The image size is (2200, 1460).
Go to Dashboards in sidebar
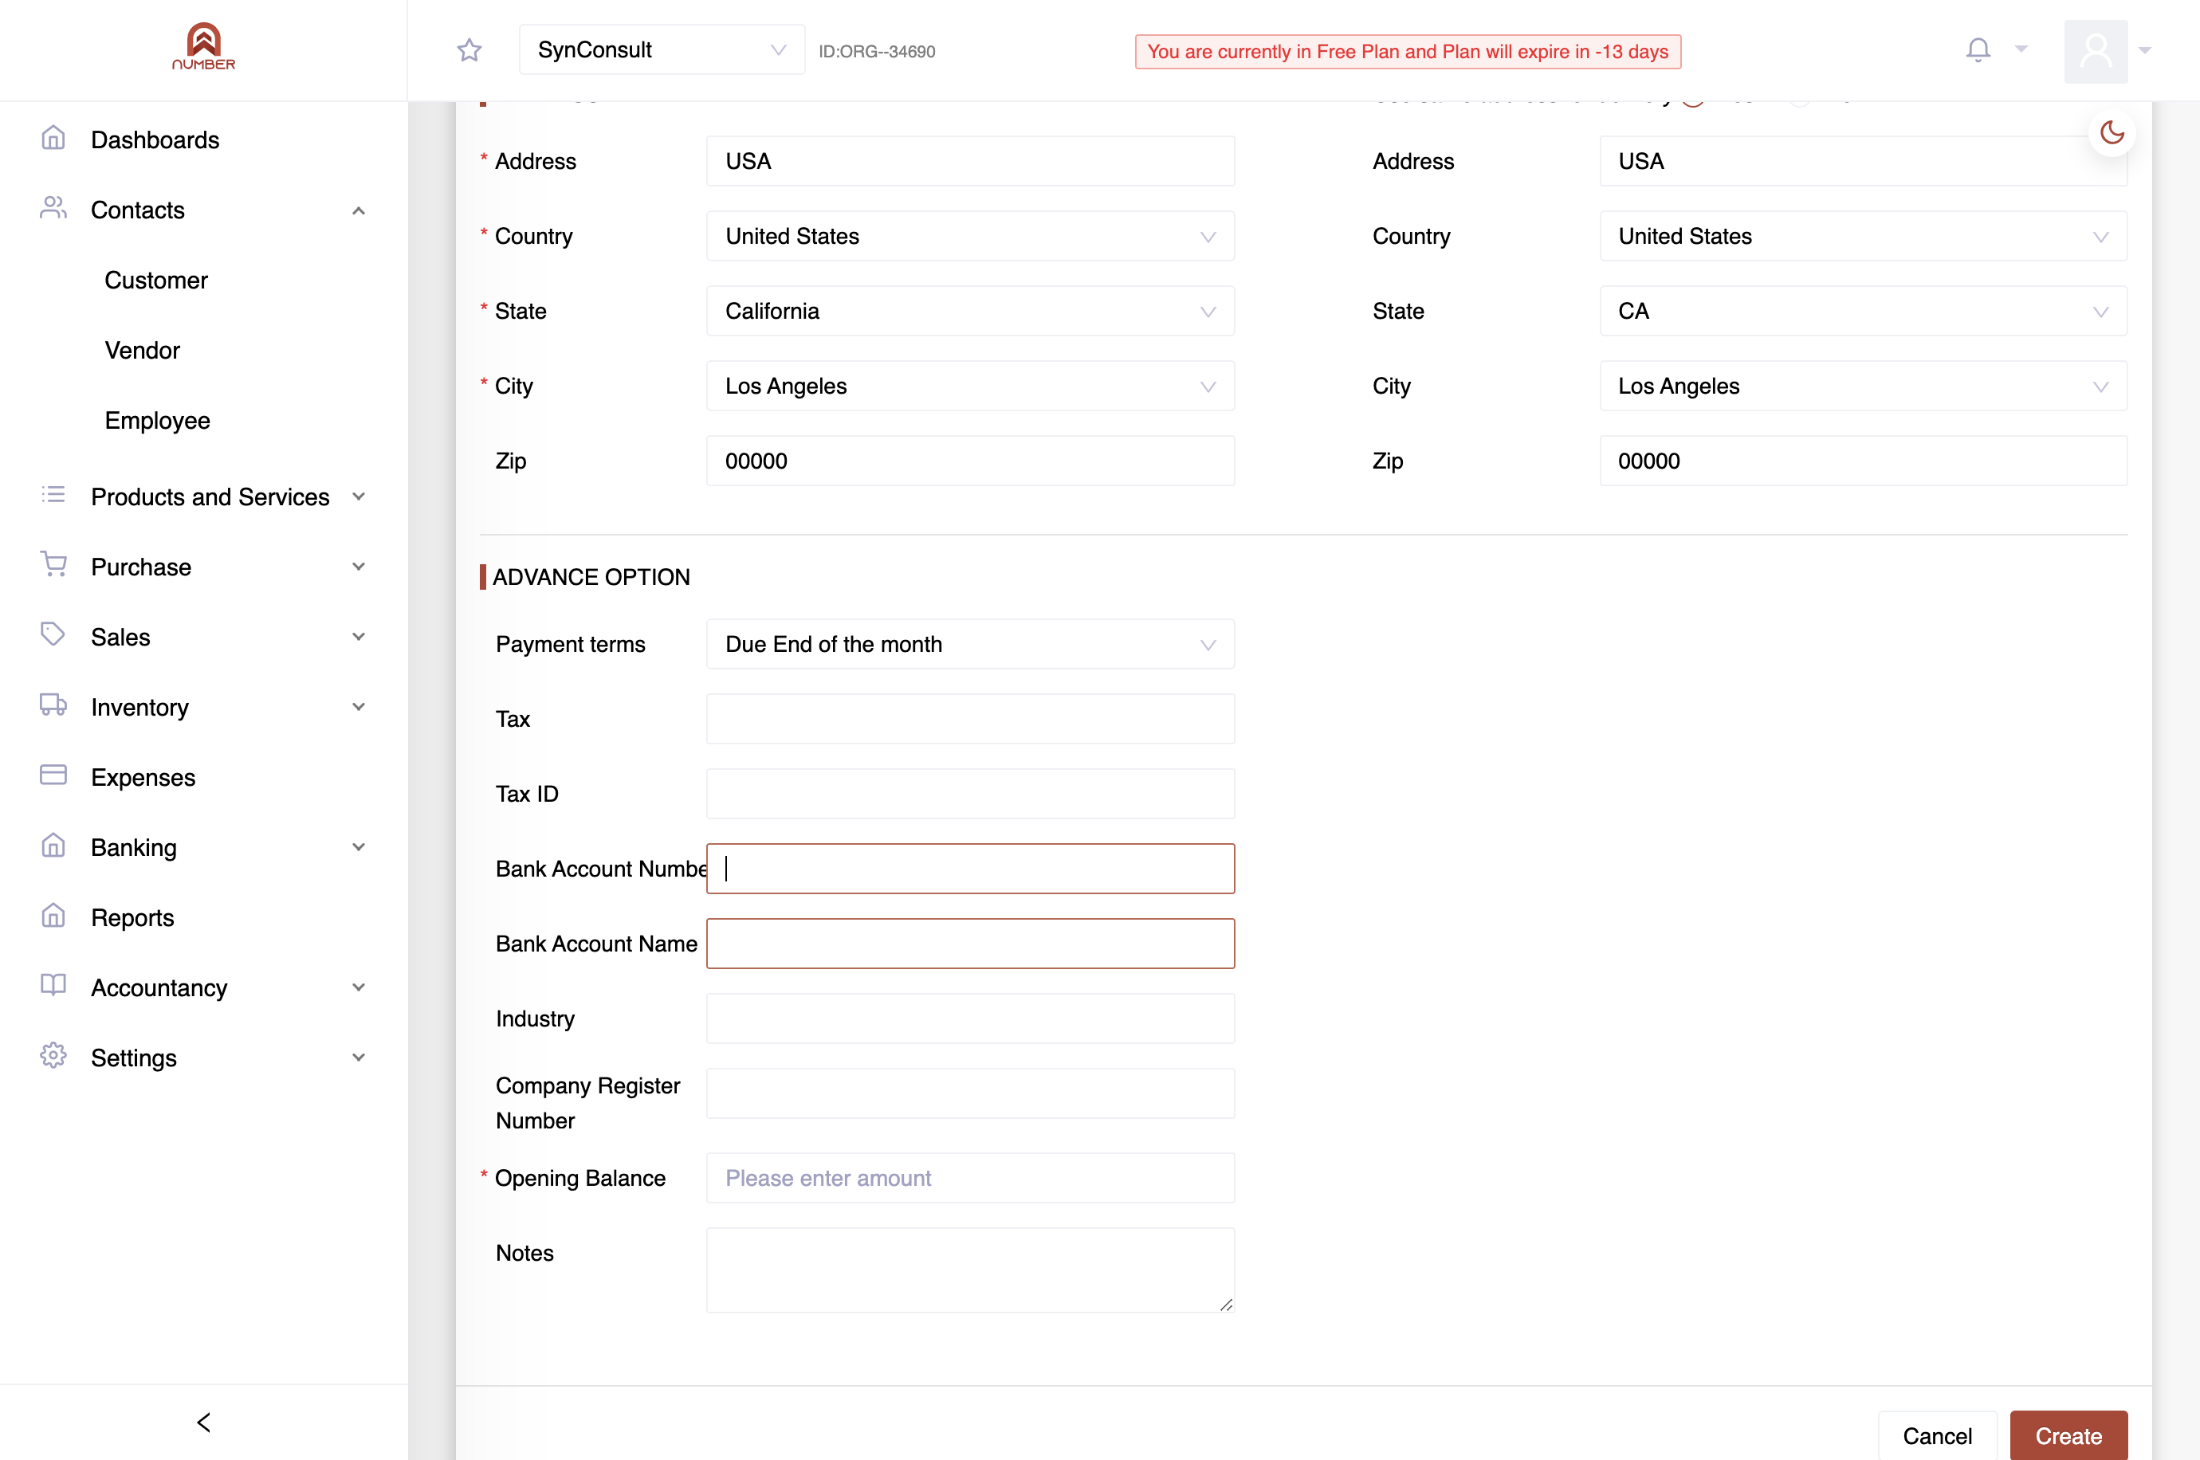click(x=155, y=139)
